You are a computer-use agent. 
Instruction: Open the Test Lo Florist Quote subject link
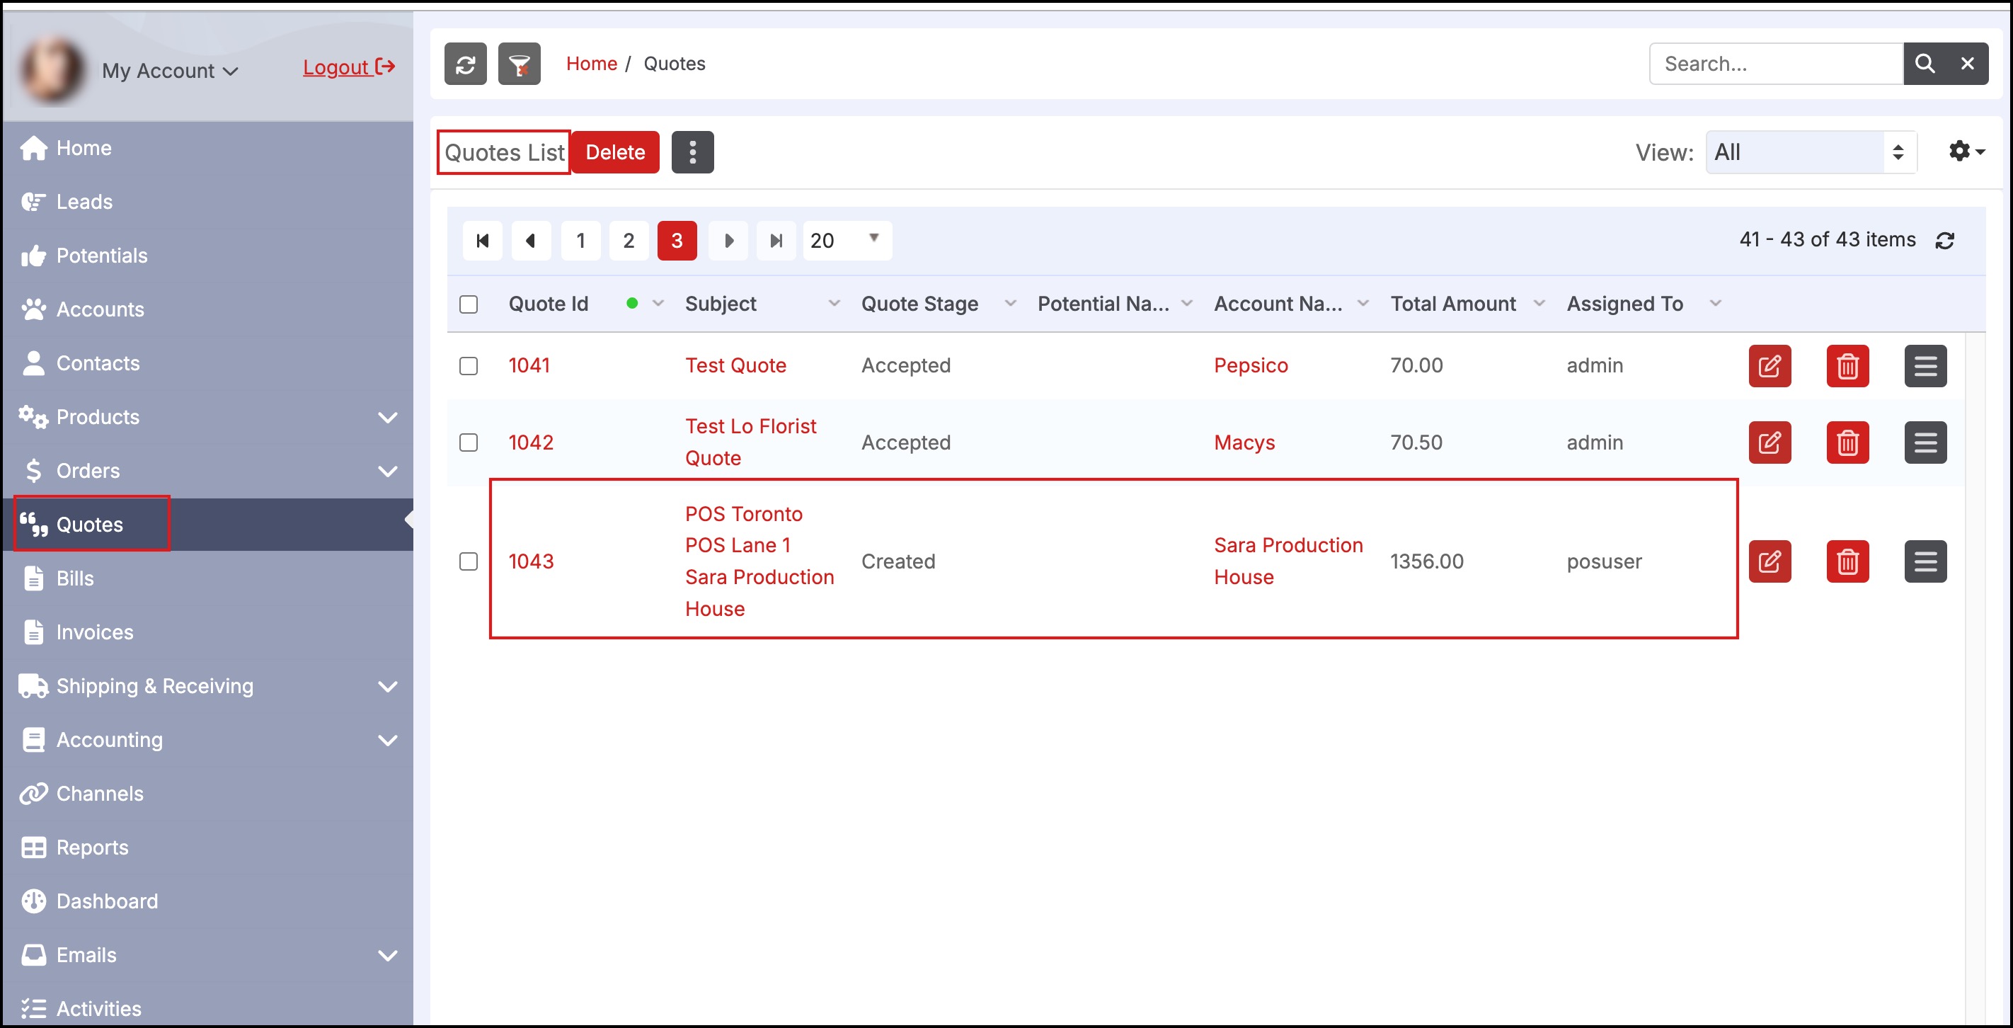tap(750, 442)
